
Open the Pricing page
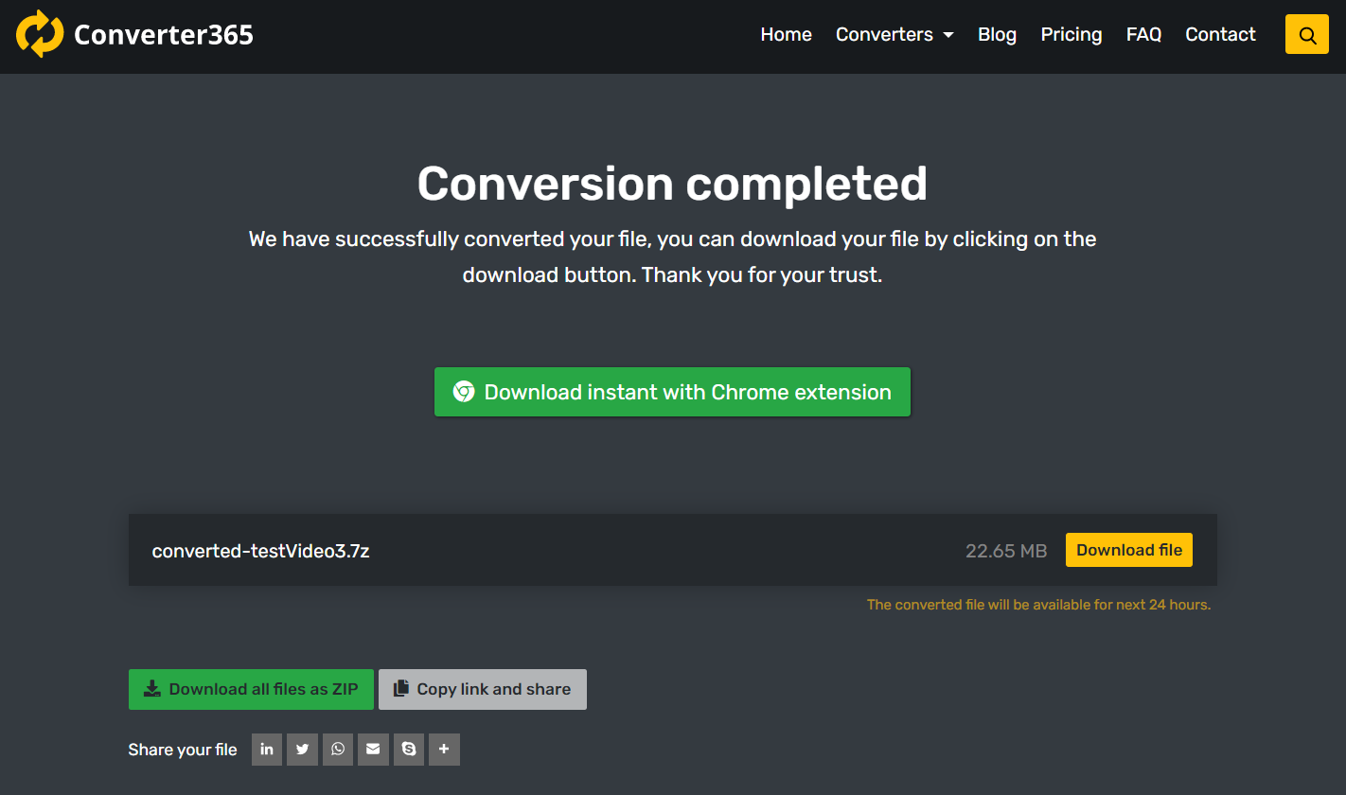point(1071,35)
